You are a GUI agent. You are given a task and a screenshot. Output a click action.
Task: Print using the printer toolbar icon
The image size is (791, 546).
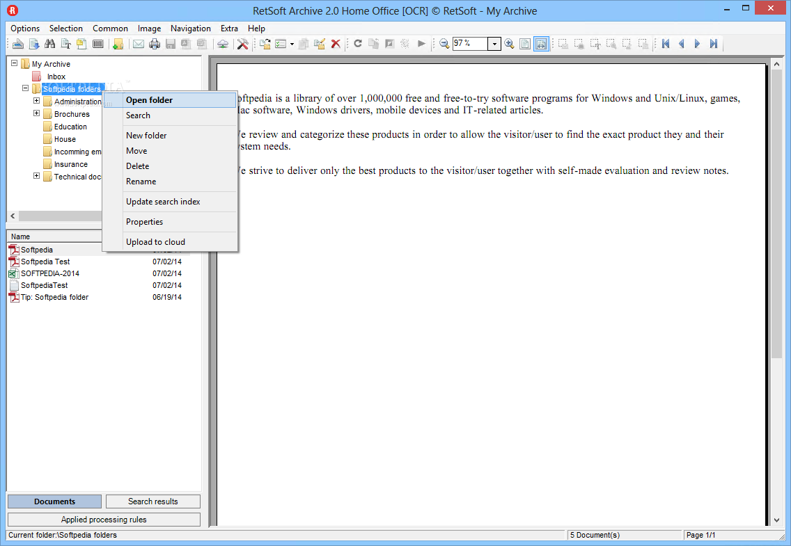(155, 44)
